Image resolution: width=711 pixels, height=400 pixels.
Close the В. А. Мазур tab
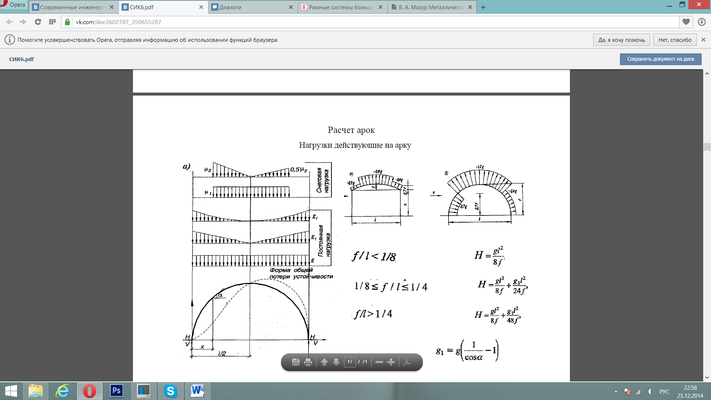click(x=470, y=7)
